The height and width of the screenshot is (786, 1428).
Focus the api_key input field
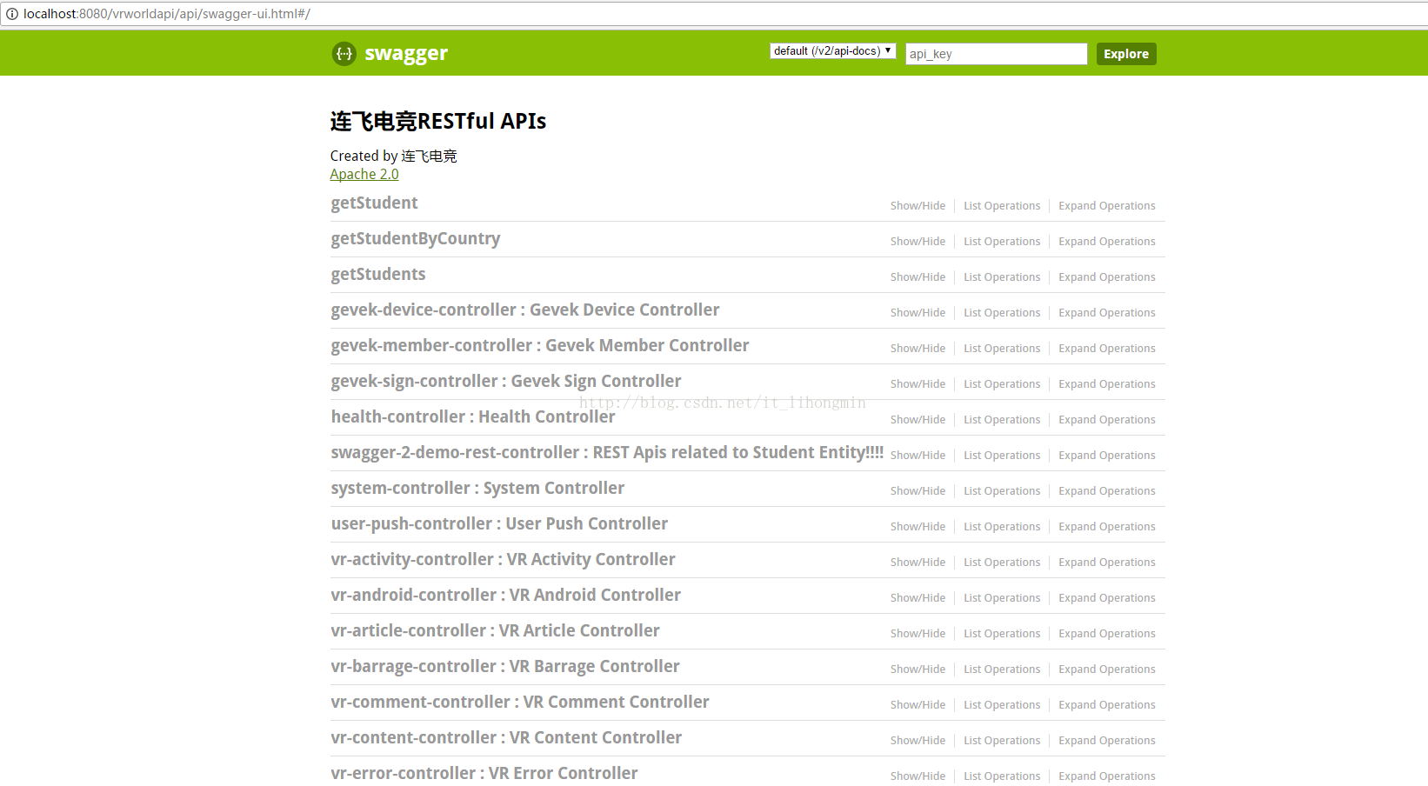click(997, 54)
